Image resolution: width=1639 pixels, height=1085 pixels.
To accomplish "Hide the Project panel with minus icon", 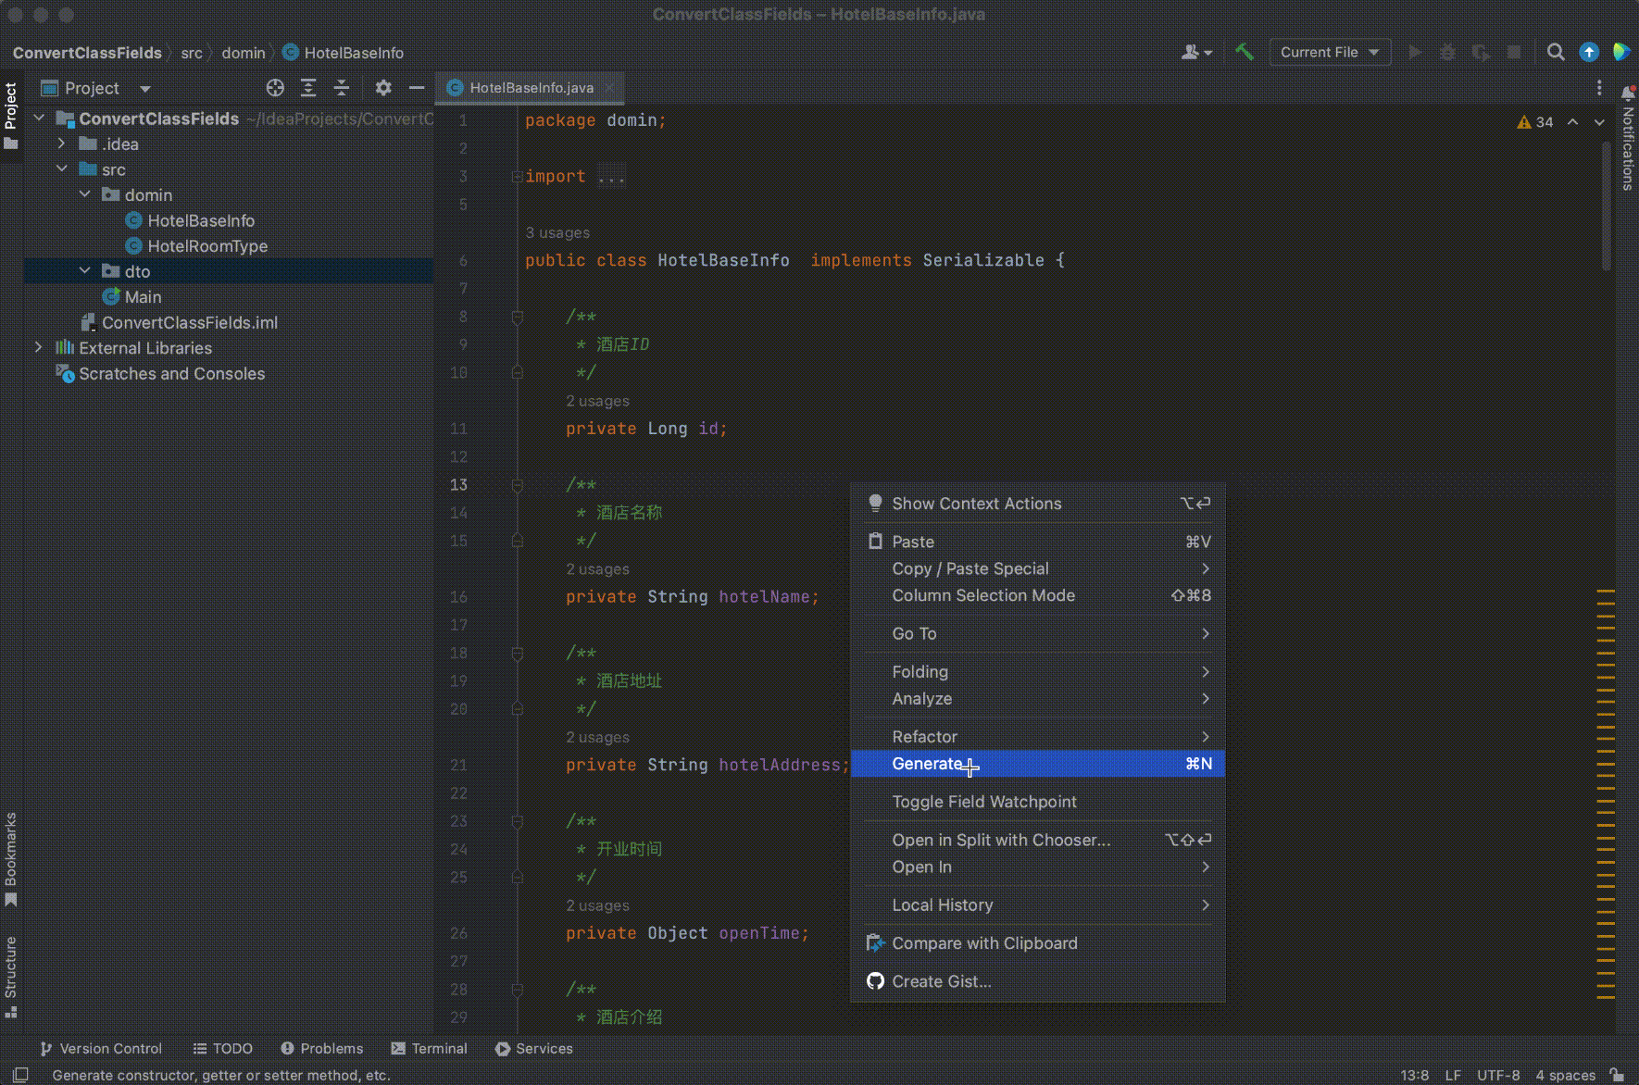I will (417, 88).
